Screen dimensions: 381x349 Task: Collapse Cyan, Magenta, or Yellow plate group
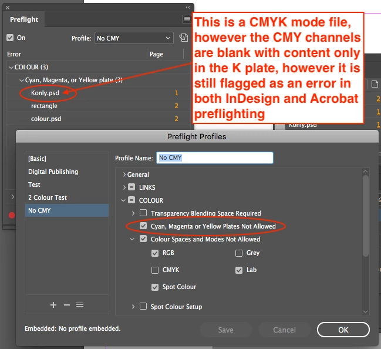pos(22,80)
